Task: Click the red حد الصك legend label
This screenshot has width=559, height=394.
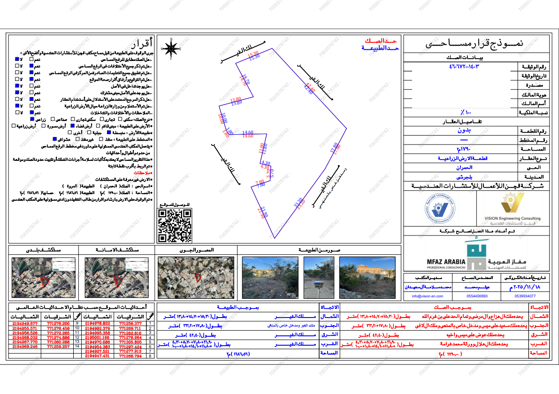Action: click(x=381, y=41)
